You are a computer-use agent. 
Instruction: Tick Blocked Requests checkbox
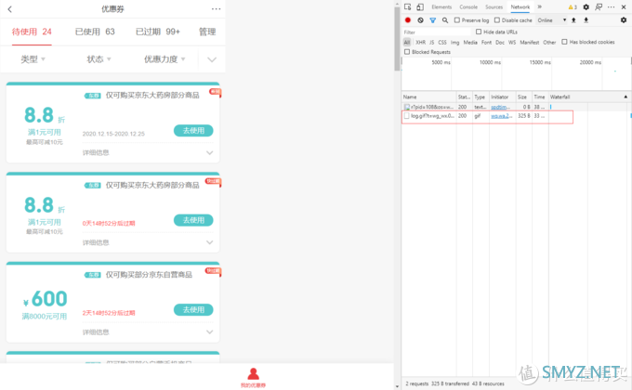[407, 52]
